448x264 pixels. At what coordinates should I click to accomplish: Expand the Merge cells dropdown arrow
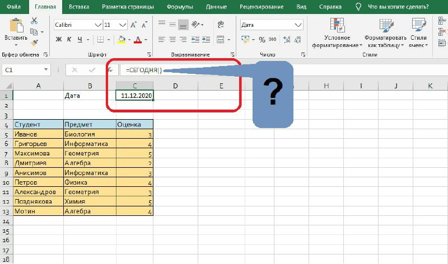[229, 40]
